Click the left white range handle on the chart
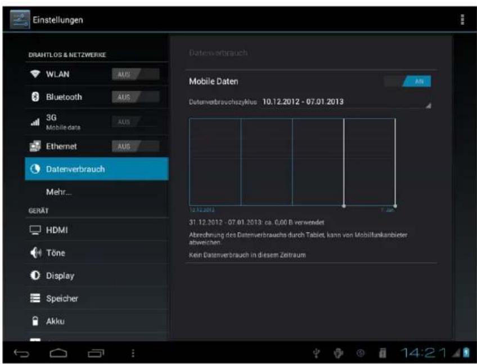Image resolution: width=477 pixels, height=364 pixels. pos(344,206)
